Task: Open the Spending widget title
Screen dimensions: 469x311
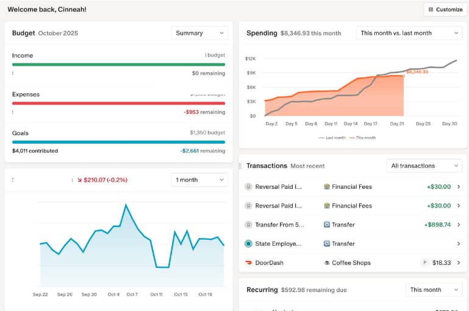Action: [x=262, y=33]
